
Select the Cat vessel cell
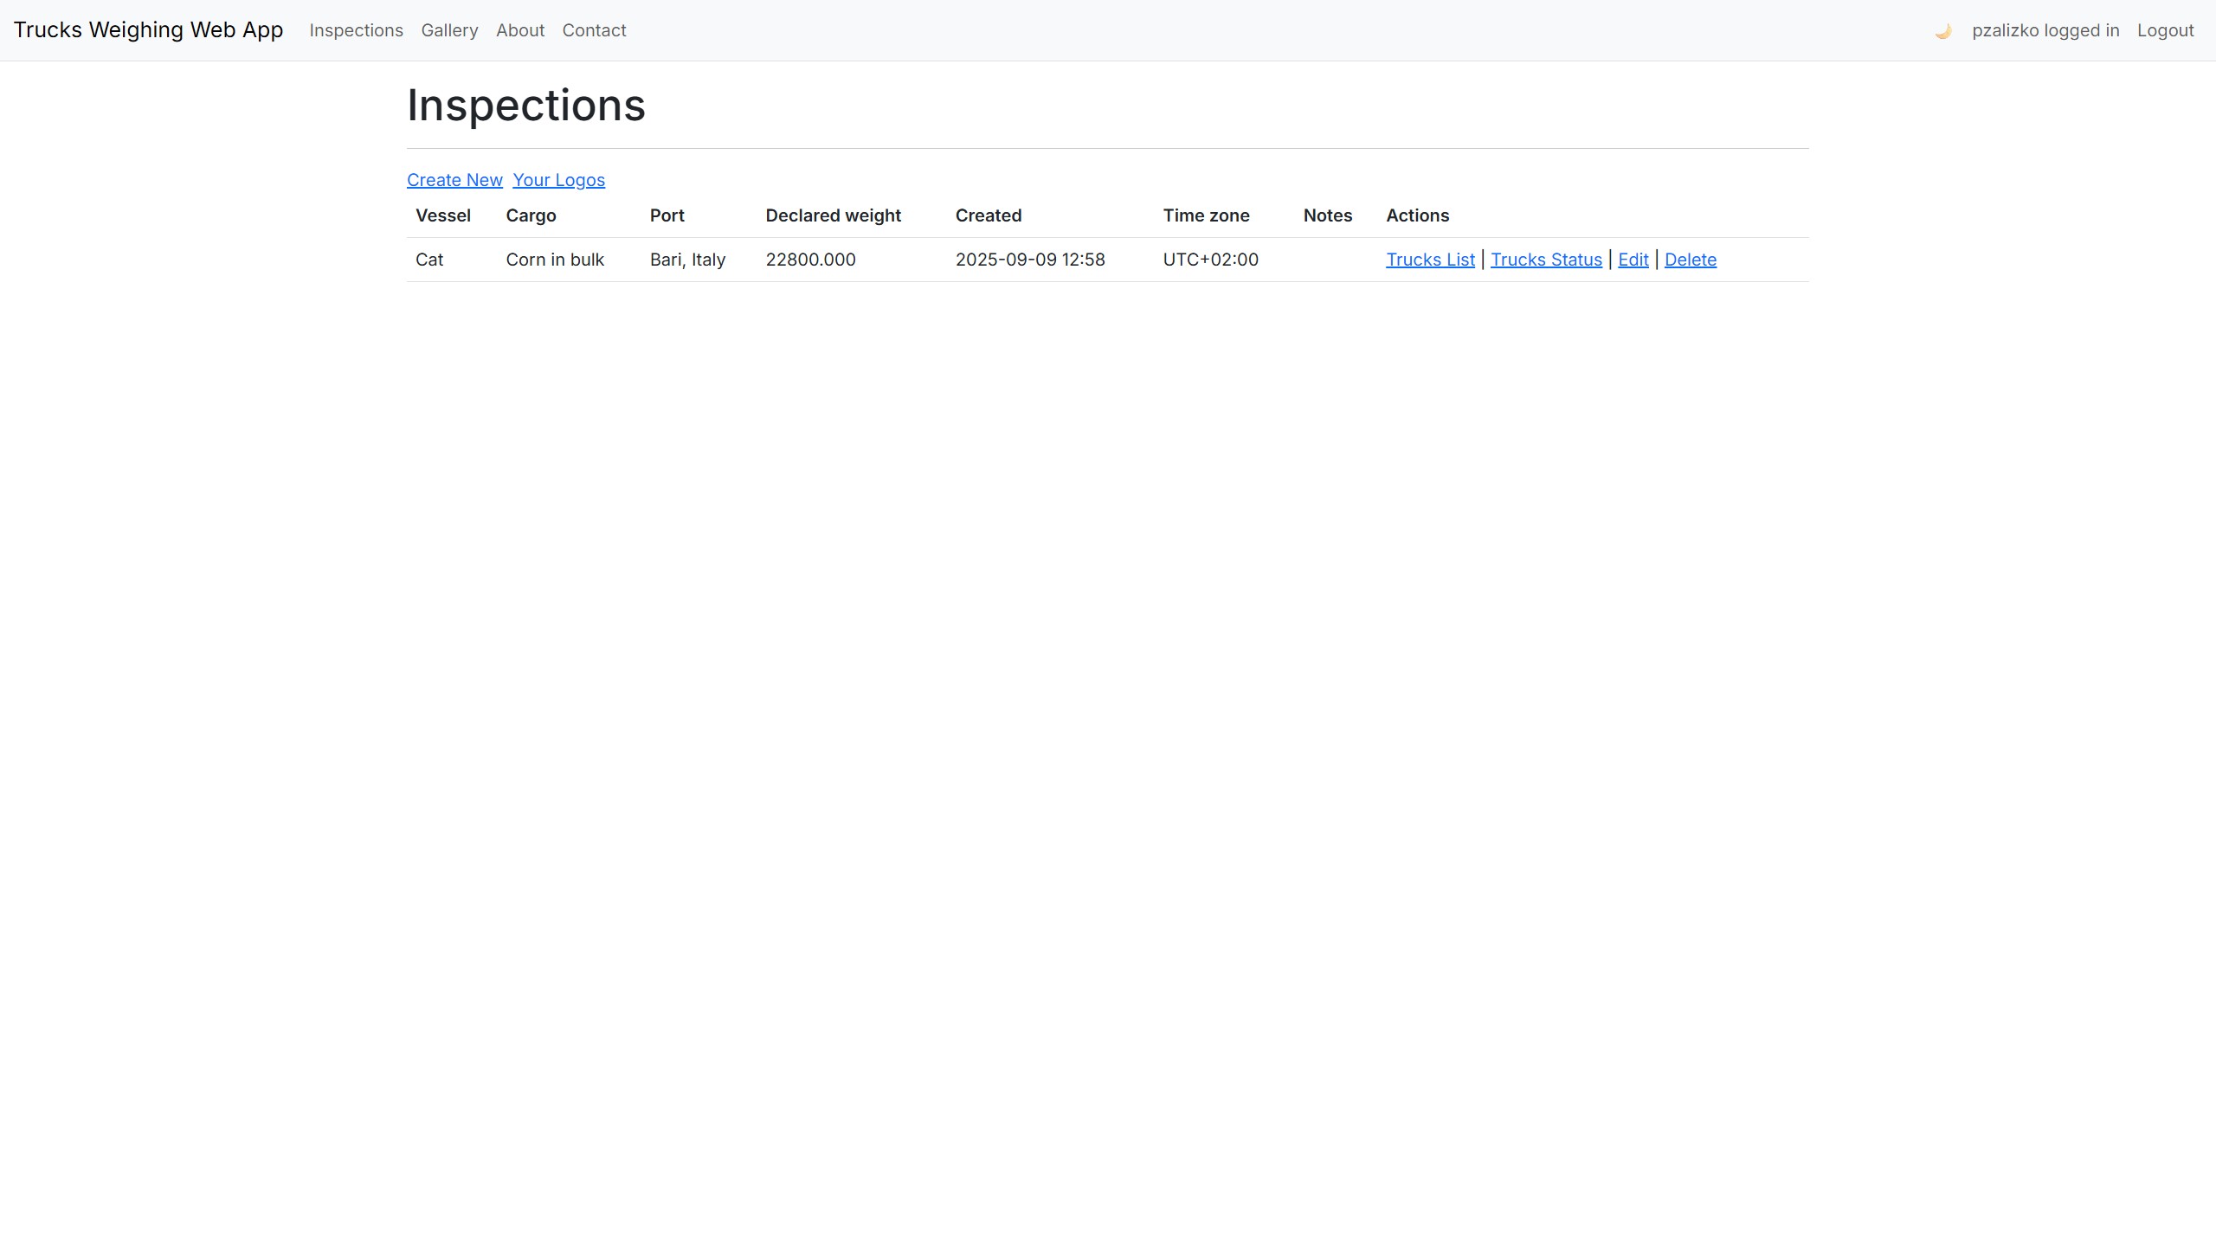click(429, 260)
